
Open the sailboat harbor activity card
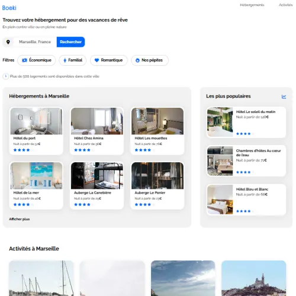point(41,278)
